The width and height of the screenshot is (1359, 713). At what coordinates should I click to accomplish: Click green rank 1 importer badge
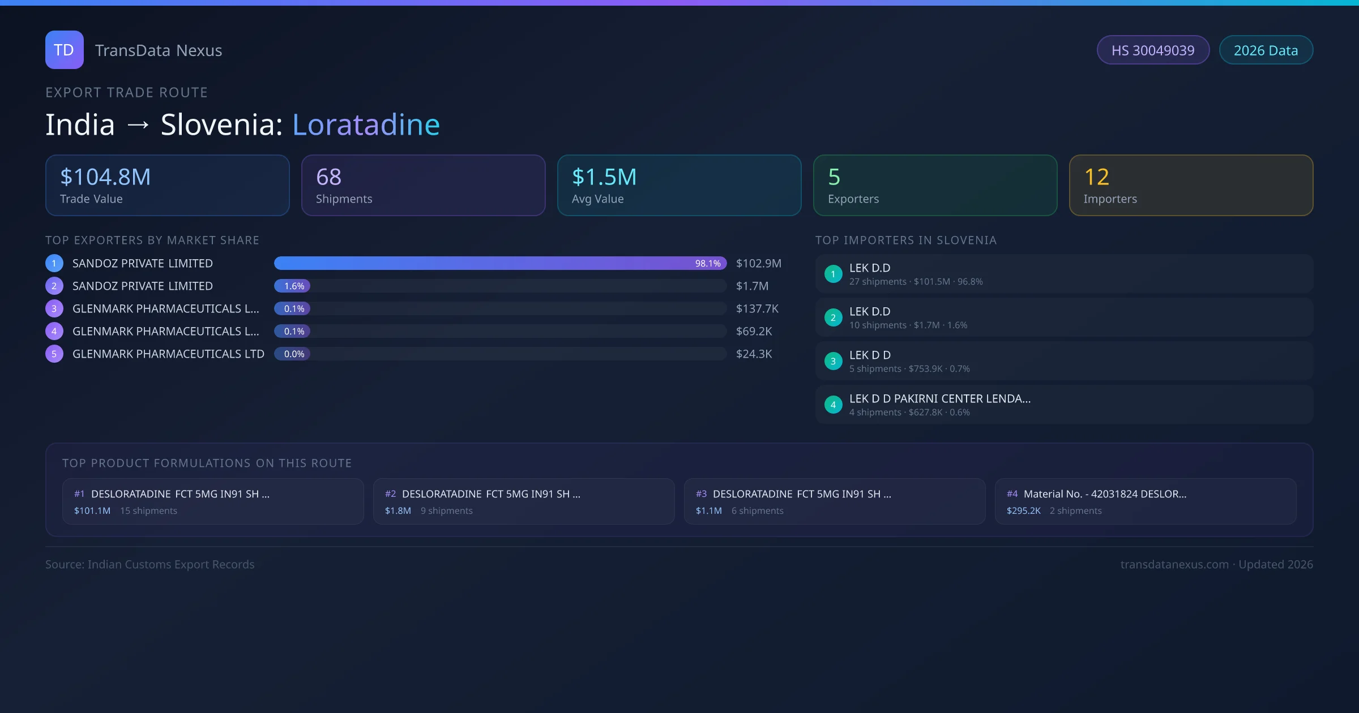point(833,274)
